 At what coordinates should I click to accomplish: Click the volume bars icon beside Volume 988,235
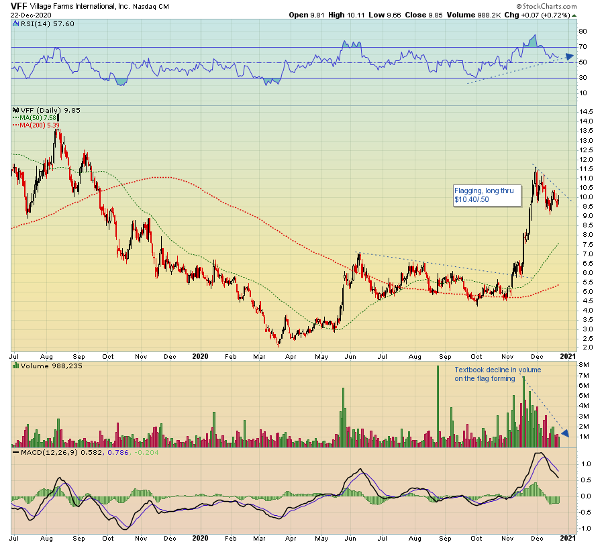click(16, 366)
